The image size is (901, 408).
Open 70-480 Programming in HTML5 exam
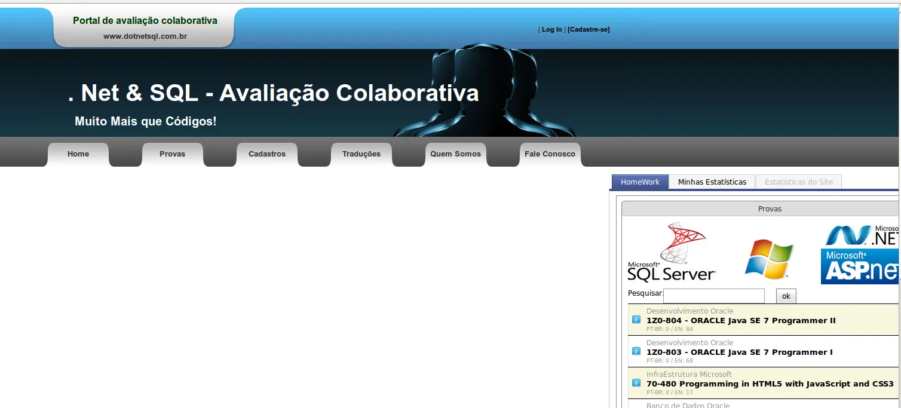(770, 384)
